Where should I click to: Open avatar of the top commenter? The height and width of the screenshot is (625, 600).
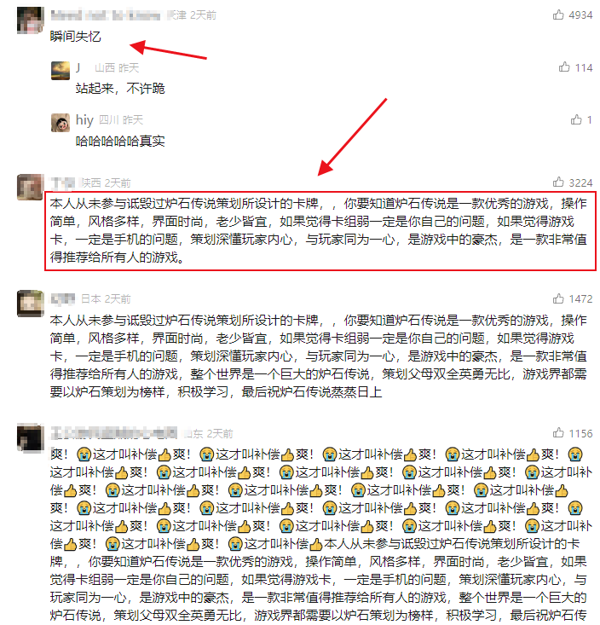point(31,20)
